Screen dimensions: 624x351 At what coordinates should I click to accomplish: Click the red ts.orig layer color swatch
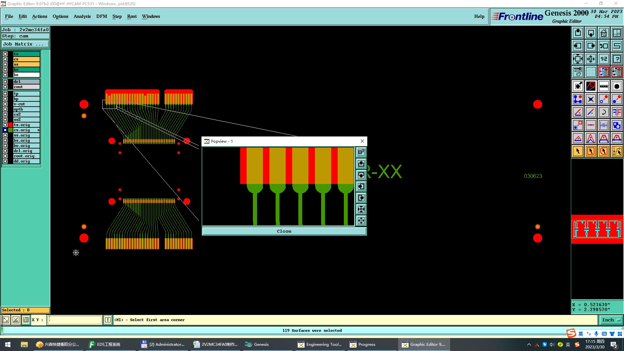[10, 125]
